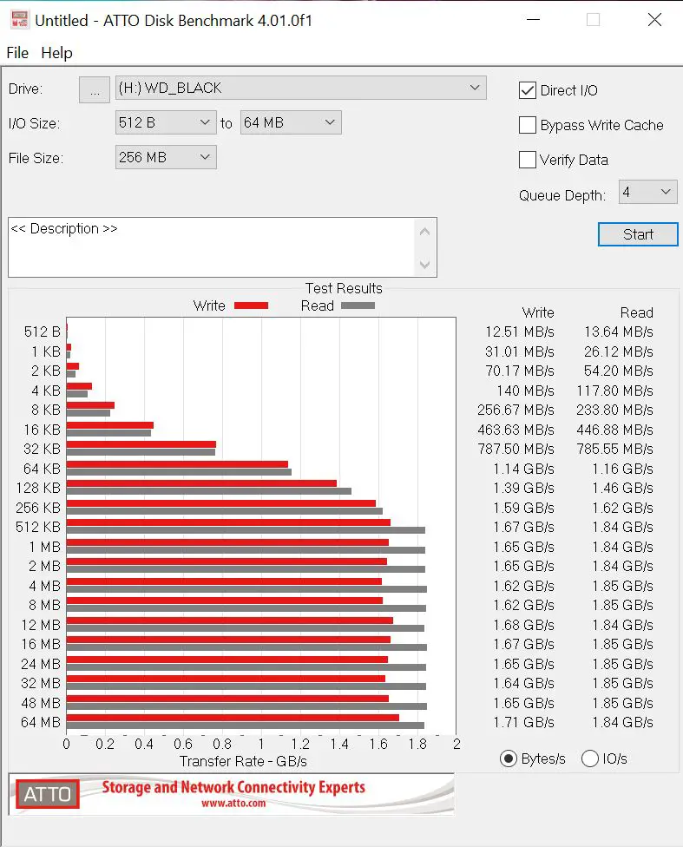Click the 64 MB row label in chart
The image size is (683, 847).
point(41,722)
